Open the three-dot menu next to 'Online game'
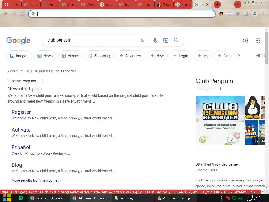Image resolution: width=269 pixels, height=202 pixels. click(221, 88)
